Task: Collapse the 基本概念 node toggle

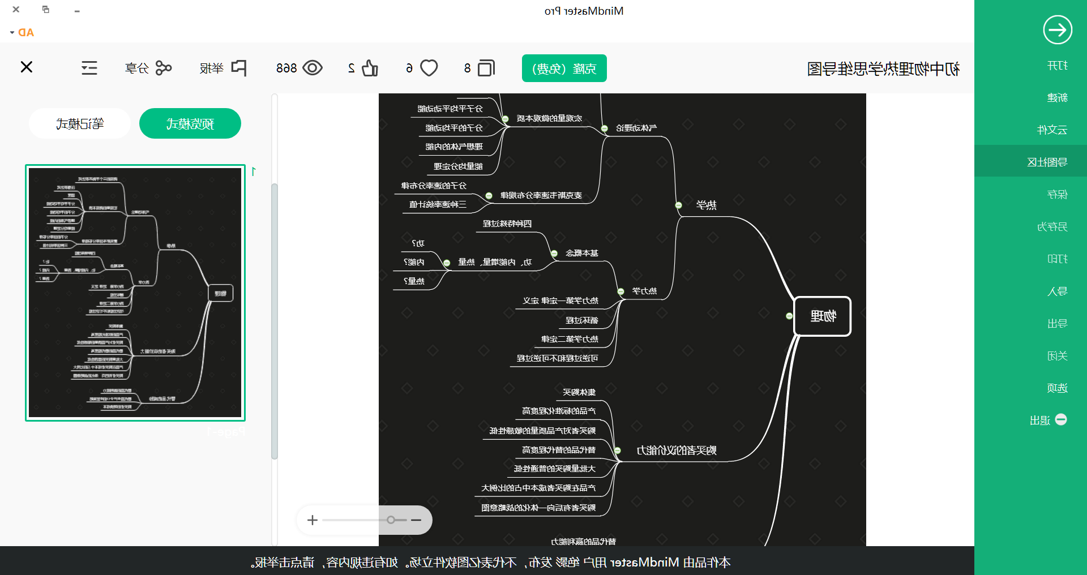Action: pos(554,253)
